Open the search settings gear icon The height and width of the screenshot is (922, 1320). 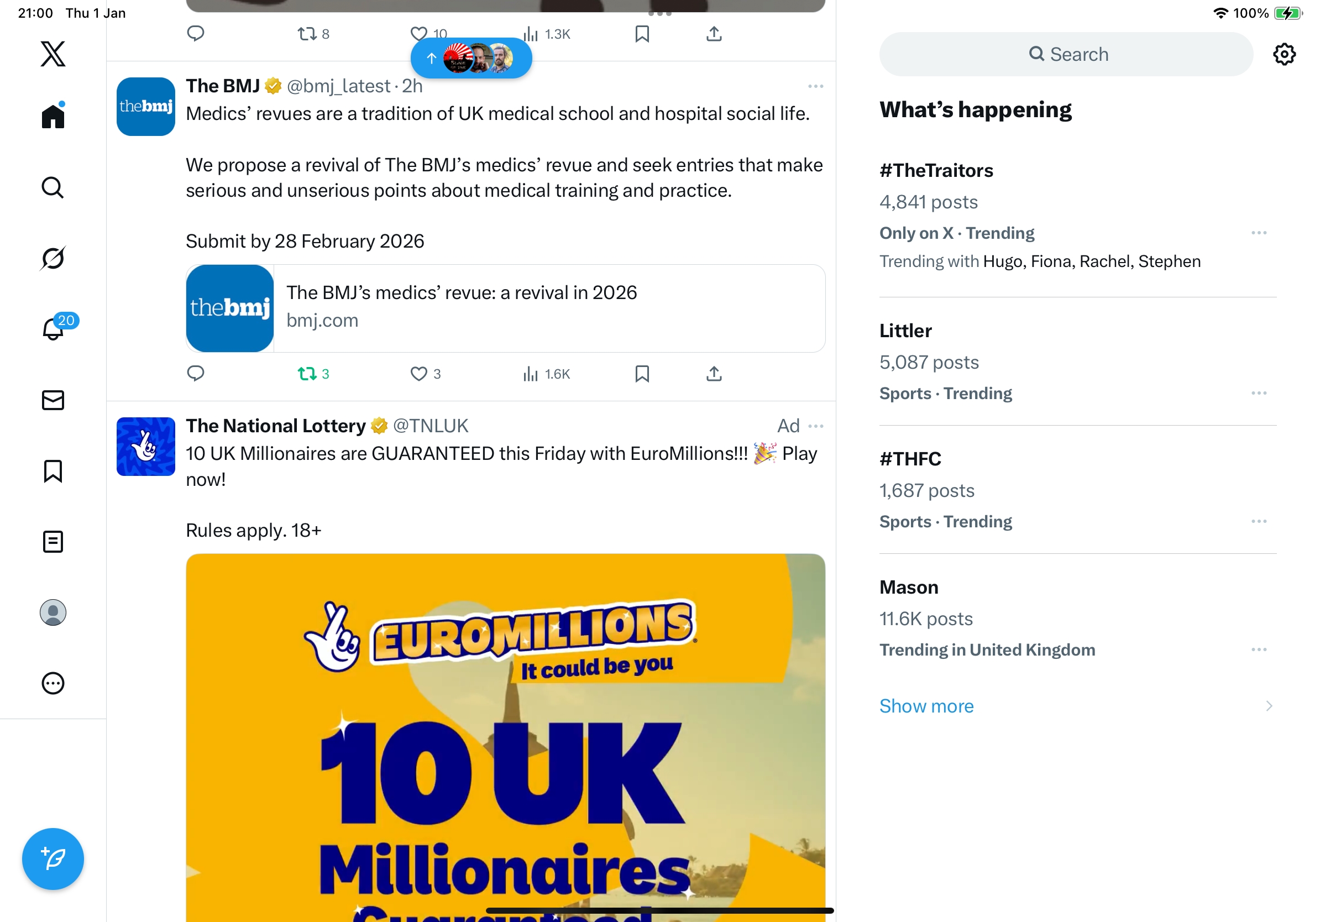tap(1284, 55)
